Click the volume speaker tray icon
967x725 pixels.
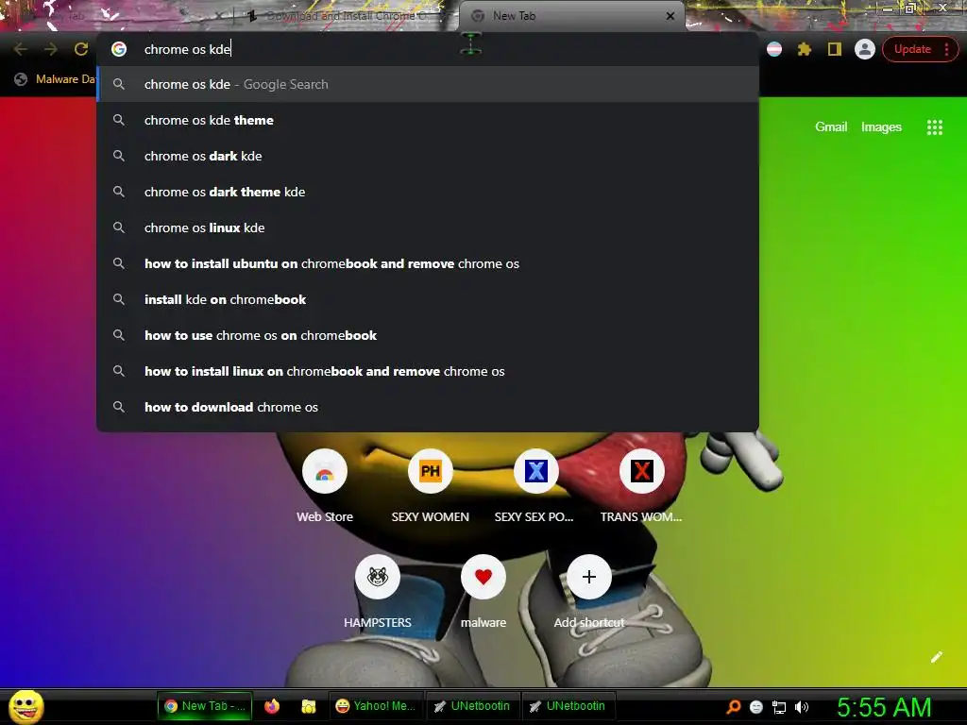coord(802,707)
